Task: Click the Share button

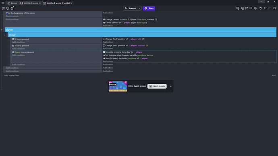Action: tap(149, 8)
